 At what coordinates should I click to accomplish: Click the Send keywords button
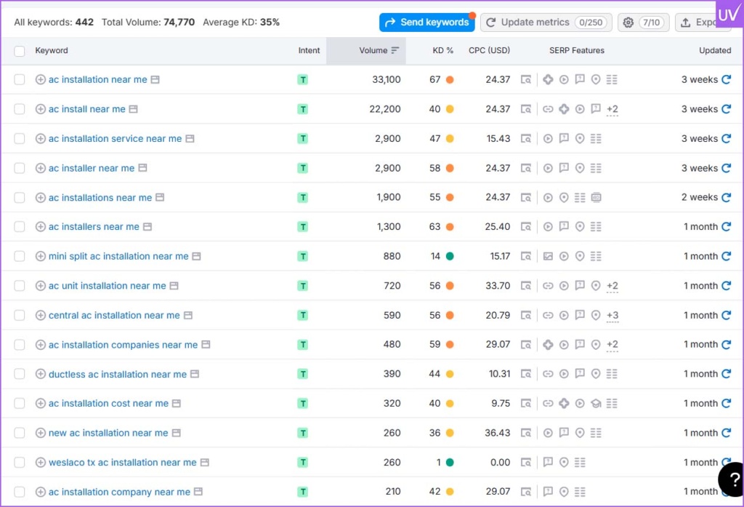coord(426,23)
